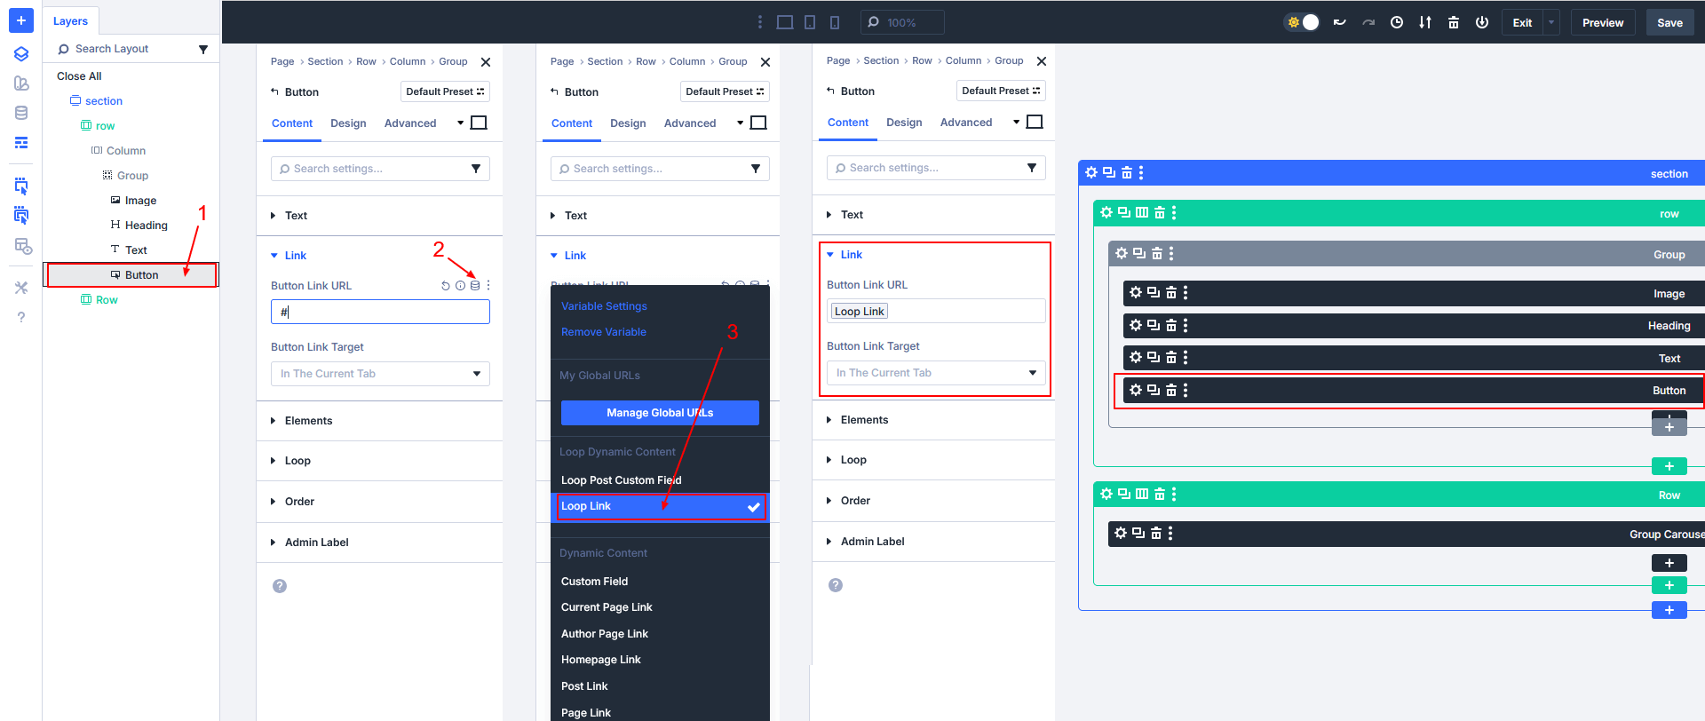Open Button Link Target dropdown below Loop Link field

tap(936, 373)
